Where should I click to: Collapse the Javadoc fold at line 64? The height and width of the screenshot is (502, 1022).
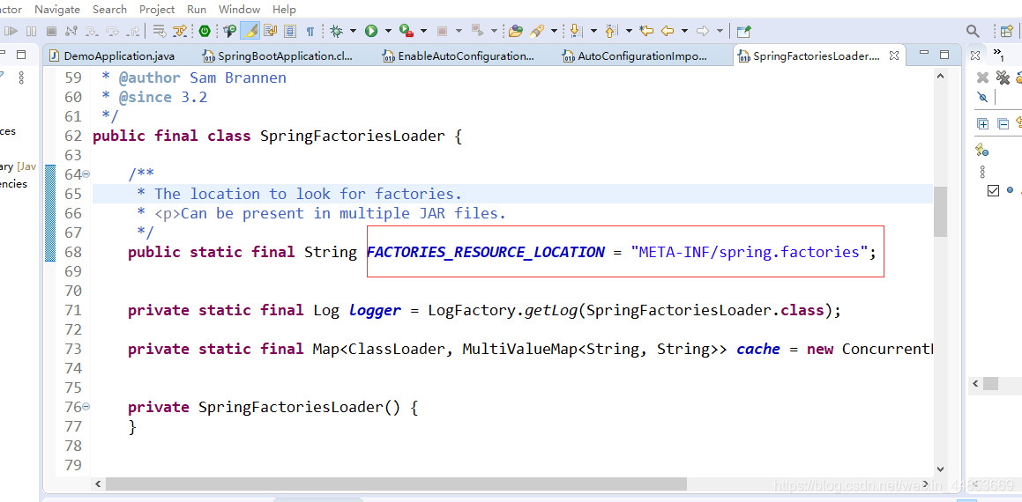tap(86, 174)
